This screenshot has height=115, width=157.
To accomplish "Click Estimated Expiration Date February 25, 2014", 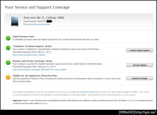I will coord(34,67).
